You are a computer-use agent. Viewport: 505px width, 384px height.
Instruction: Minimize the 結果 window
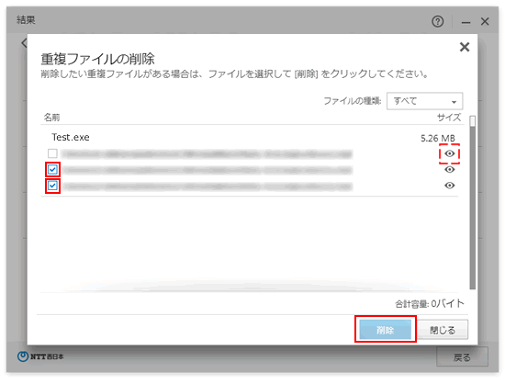click(466, 22)
